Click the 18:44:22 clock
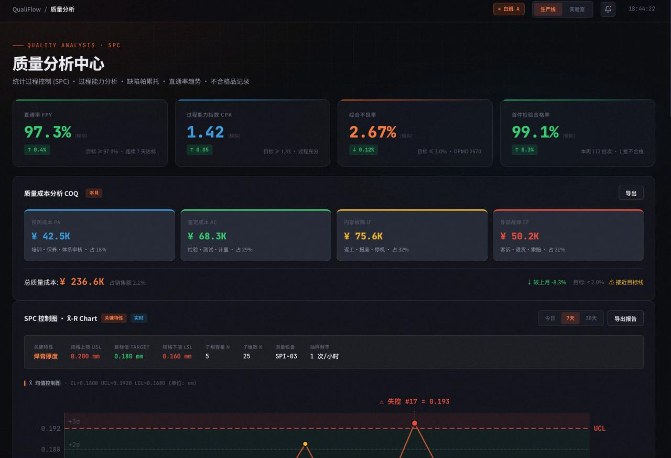Screen dimensions: 671x458 pyautogui.click(x=642, y=9)
